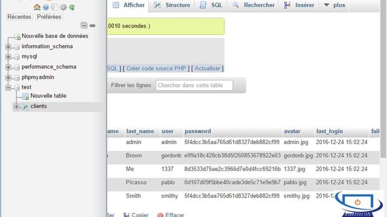The image size is (387, 217).
Task: Click the e99a18c428cb38d5f260853678922e03 password hash
Action: pyautogui.click(x=232, y=156)
